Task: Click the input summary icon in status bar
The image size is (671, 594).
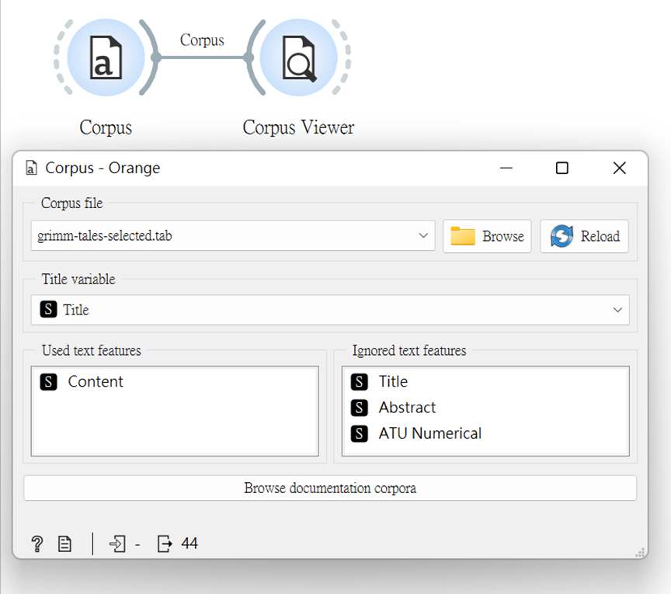Action: [117, 544]
